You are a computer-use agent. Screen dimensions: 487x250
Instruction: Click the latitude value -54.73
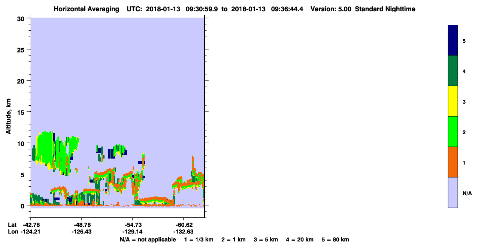tap(133, 225)
